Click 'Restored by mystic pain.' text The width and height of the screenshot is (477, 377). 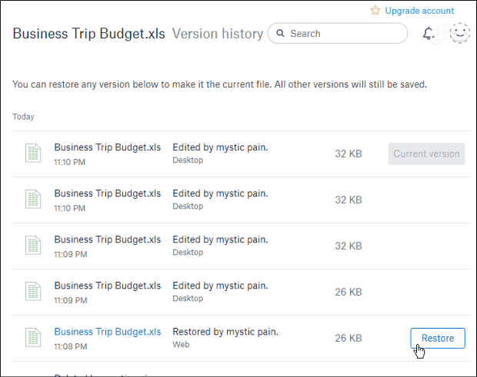coord(225,332)
